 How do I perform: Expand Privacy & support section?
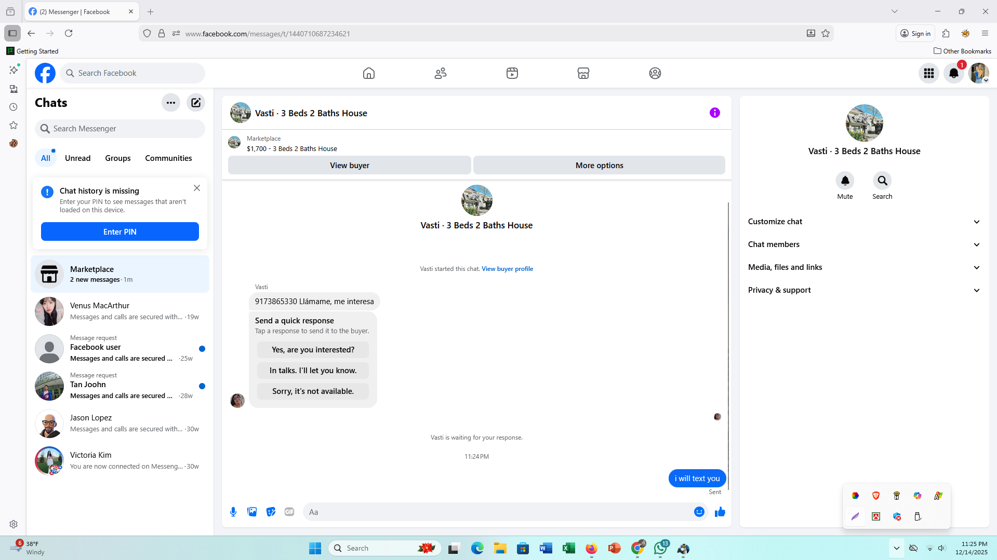(864, 290)
